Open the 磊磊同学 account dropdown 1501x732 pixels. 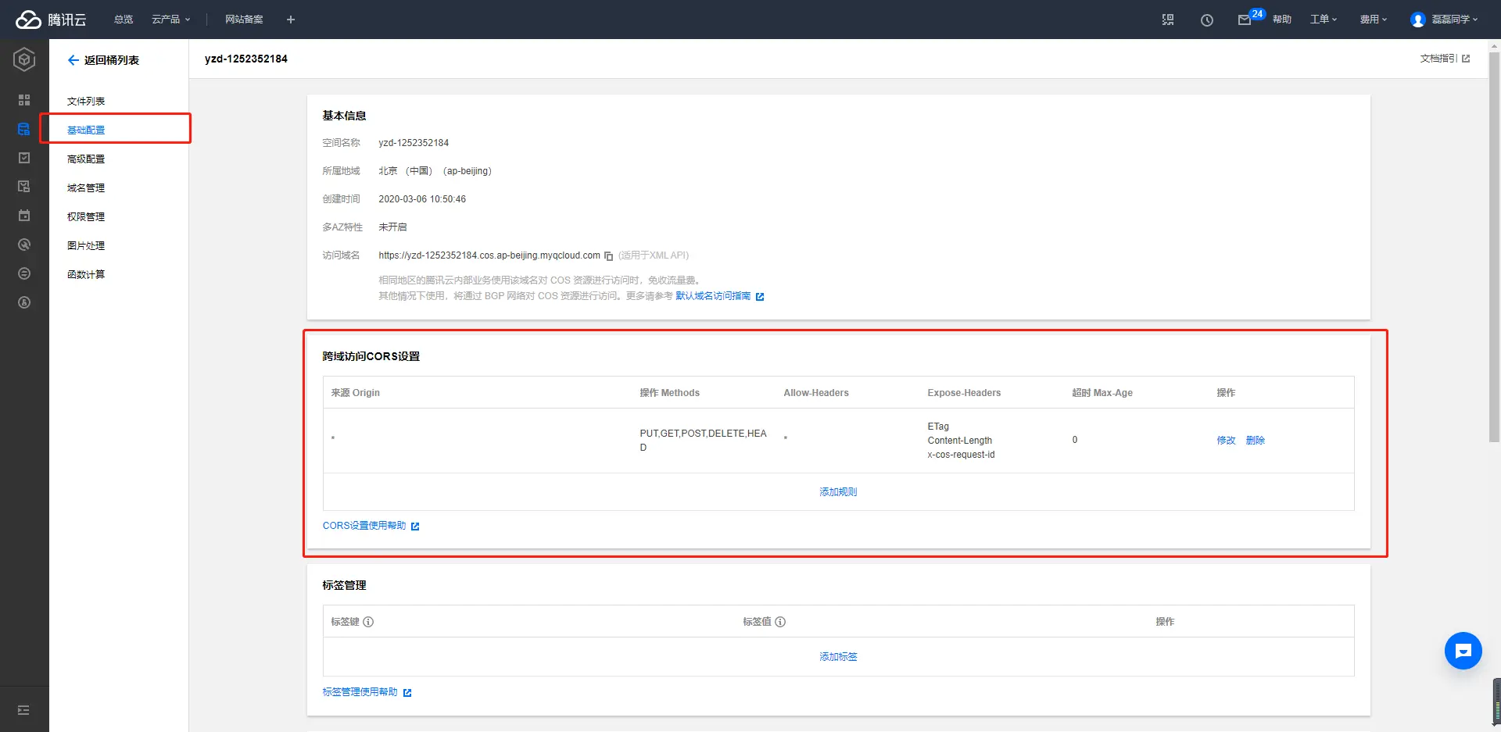[x=1444, y=20]
